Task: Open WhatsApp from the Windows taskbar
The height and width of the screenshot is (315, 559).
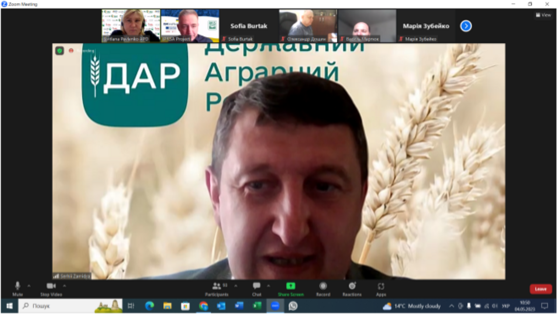Action: pyautogui.click(x=293, y=306)
